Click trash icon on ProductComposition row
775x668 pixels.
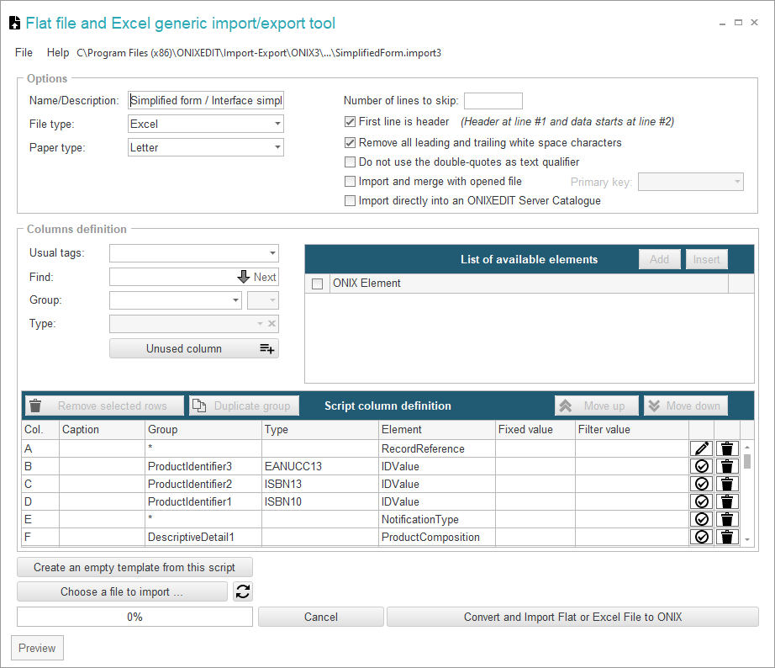pos(727,537)
